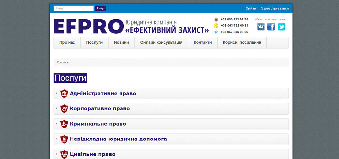
Task: Open the Корисні посилання menu item
Action: [242, 43]
